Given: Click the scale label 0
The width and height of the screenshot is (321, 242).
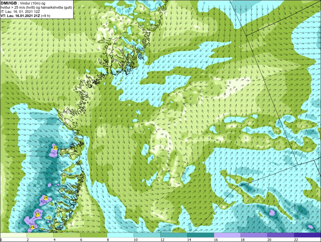Looking at the screenshot, I should 1,240.
